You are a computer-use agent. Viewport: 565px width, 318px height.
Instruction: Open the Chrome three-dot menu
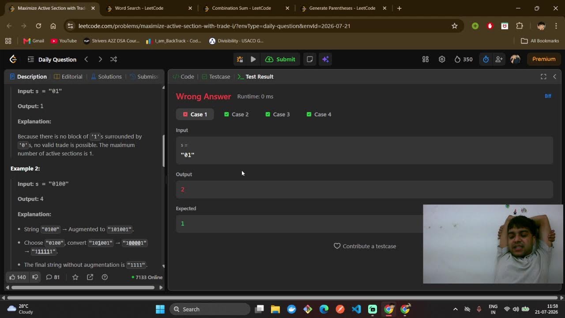pos(556,26)
